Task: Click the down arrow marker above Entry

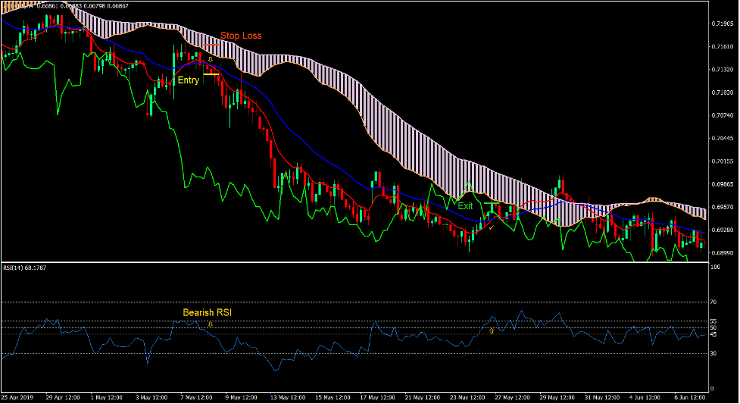Action: (211, 58)
